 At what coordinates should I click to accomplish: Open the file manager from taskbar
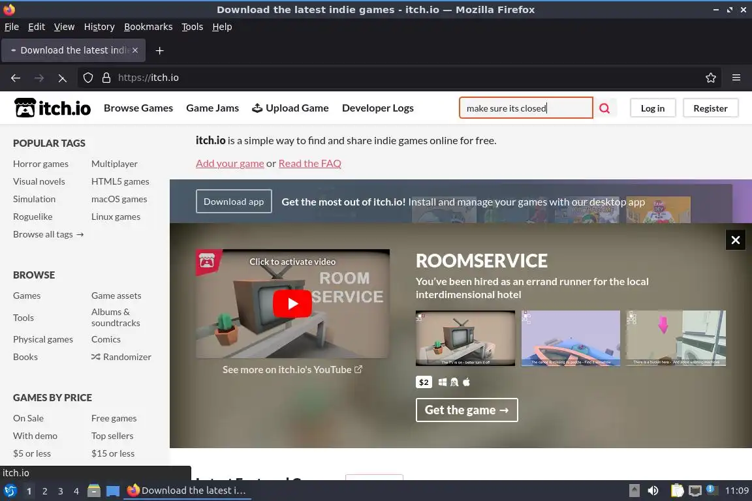pyautogui.click(x=94, y=491)
